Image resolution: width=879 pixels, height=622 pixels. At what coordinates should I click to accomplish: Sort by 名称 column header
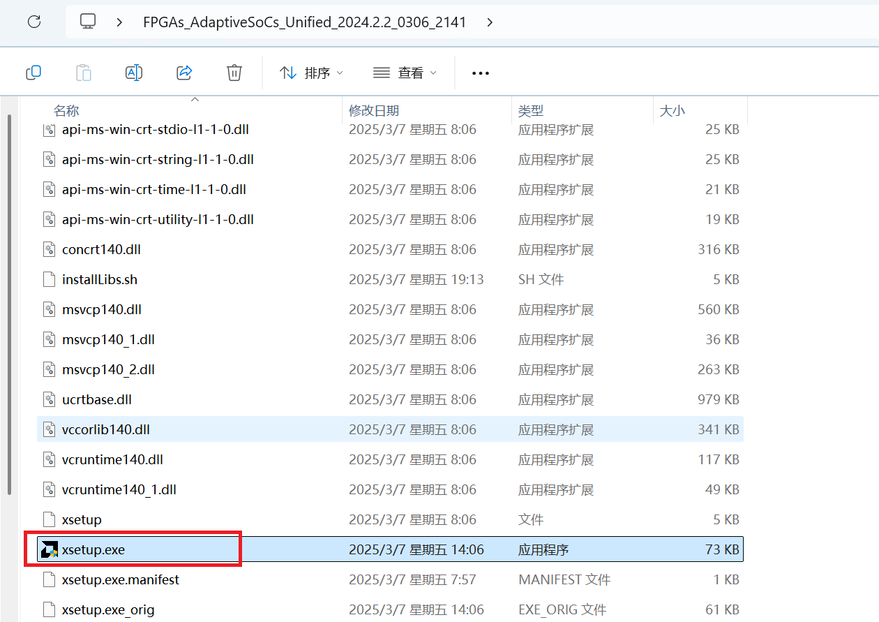pyautogui.click(x=66, y=111)
